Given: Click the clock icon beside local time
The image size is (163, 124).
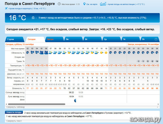Looking at the screenshot, I should [x=59, y=4].
